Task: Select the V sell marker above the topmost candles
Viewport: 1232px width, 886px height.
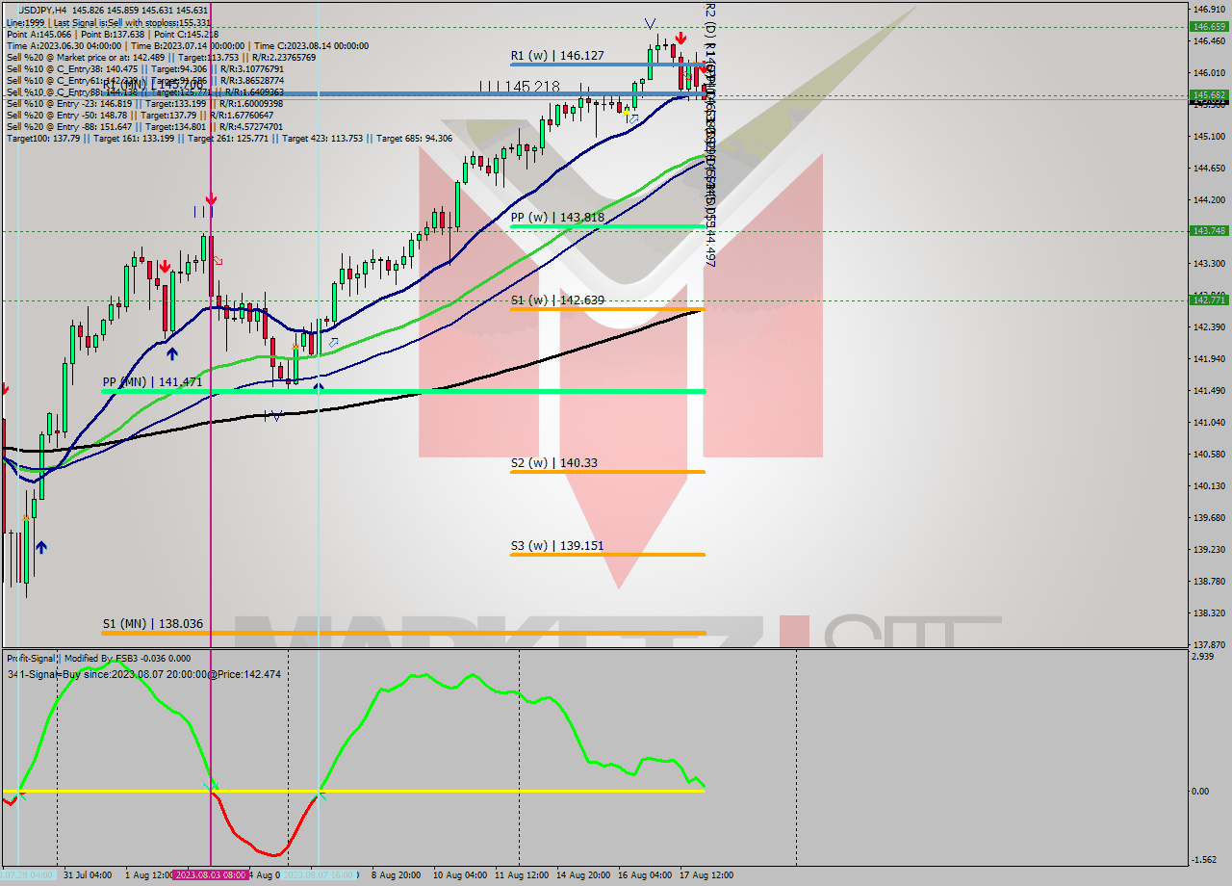Action: tap(650, 22)
